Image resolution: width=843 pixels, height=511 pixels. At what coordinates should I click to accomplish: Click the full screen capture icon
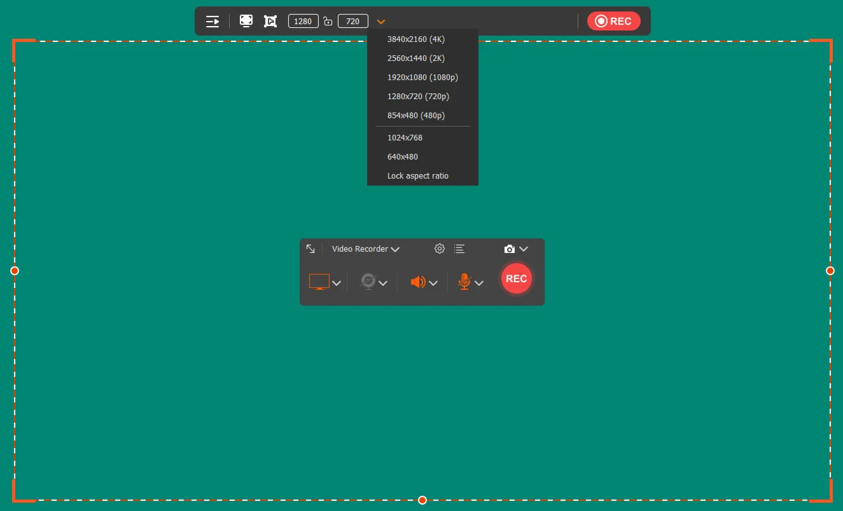pos(246,21)
